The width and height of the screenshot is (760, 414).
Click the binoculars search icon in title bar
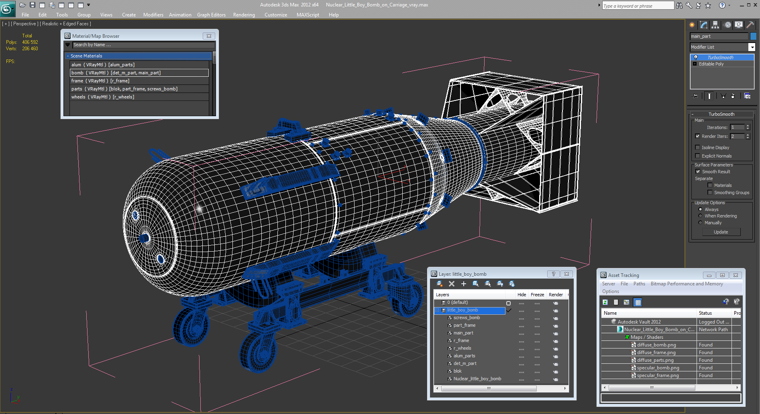(679, 5)
